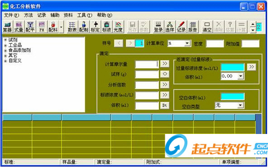Click the 标液浓度(mol/L) input field

click(x=147, y=95)
